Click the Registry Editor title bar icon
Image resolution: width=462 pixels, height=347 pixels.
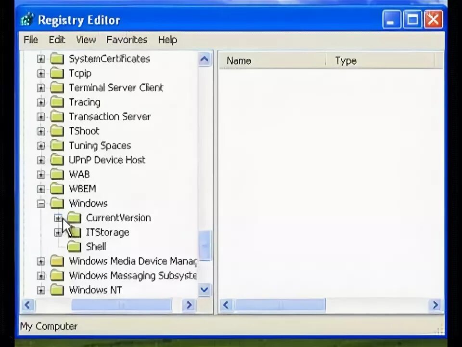tap(27, 20)
